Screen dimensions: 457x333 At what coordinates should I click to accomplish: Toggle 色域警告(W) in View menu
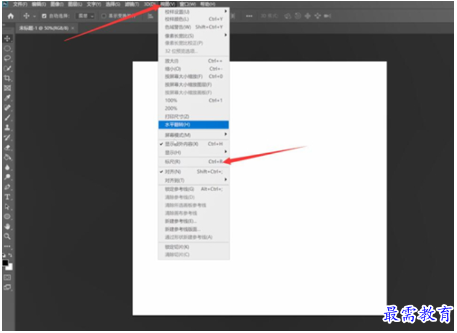tap(194, 27)
